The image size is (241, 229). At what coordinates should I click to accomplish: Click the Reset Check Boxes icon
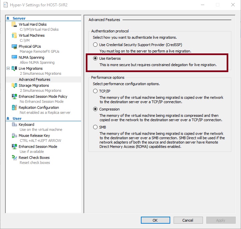pyautogui.click(x=14, y=158)
